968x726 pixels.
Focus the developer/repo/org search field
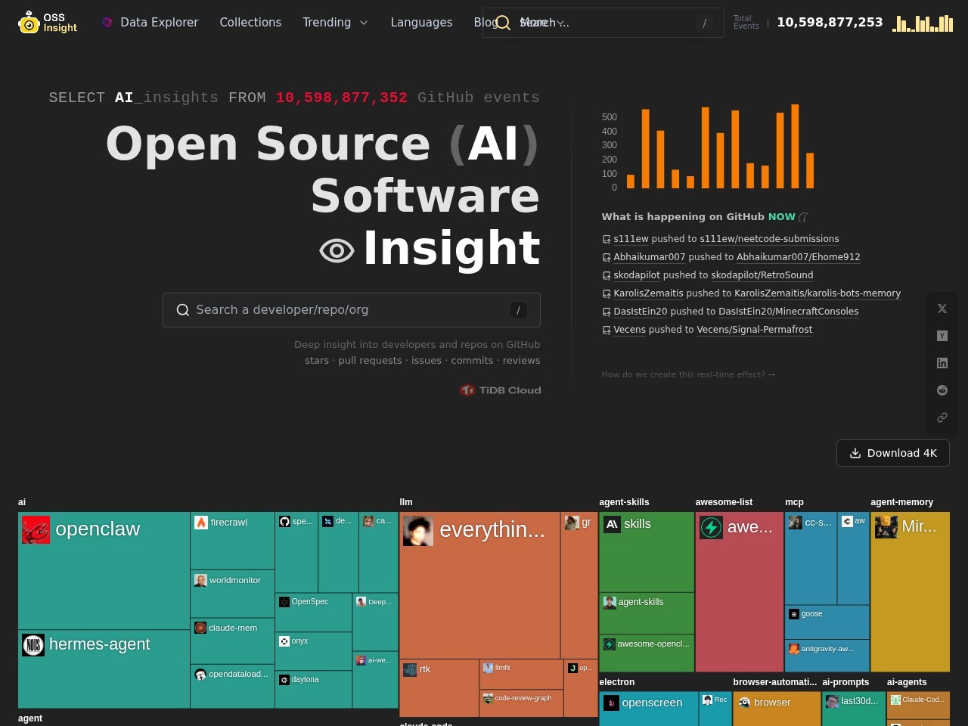pos(351,310)
